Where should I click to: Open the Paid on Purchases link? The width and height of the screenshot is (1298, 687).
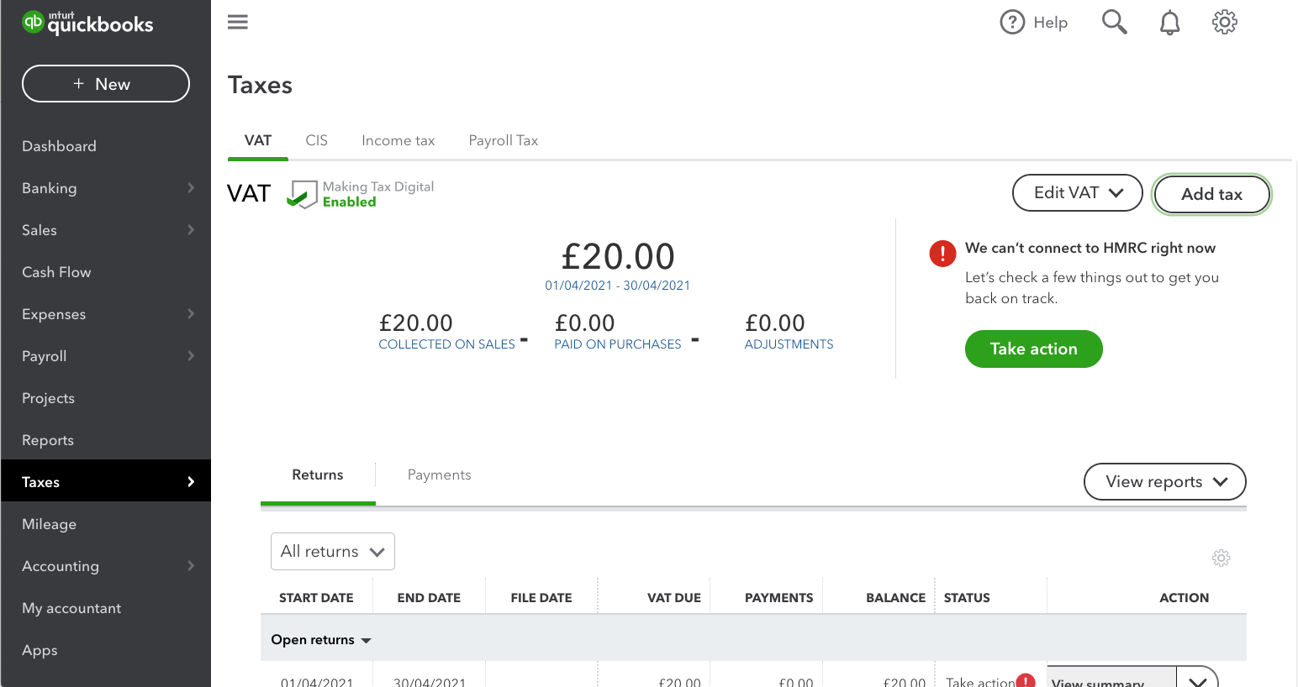pos(617,344)
